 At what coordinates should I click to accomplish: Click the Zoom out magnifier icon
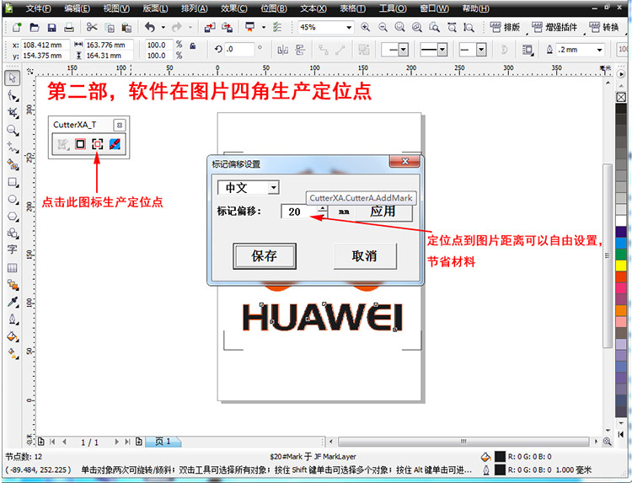[x=383, y=27]
